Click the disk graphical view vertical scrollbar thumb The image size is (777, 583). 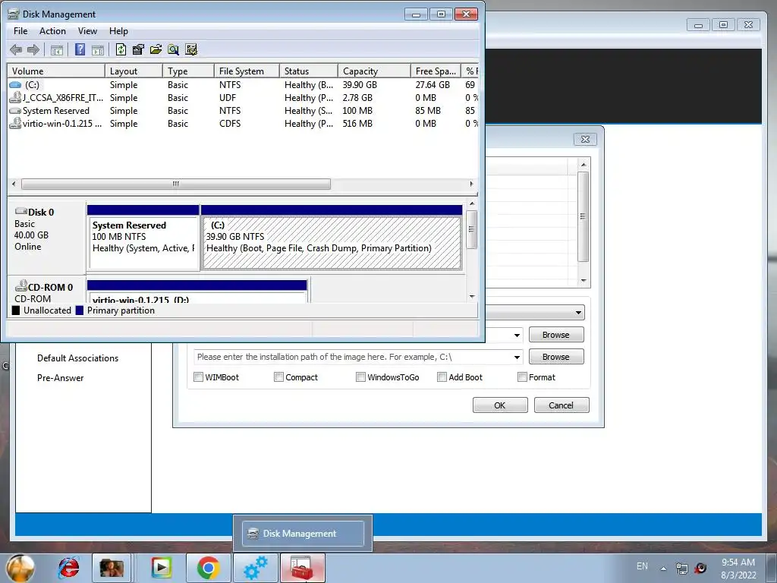coord(472,229)
